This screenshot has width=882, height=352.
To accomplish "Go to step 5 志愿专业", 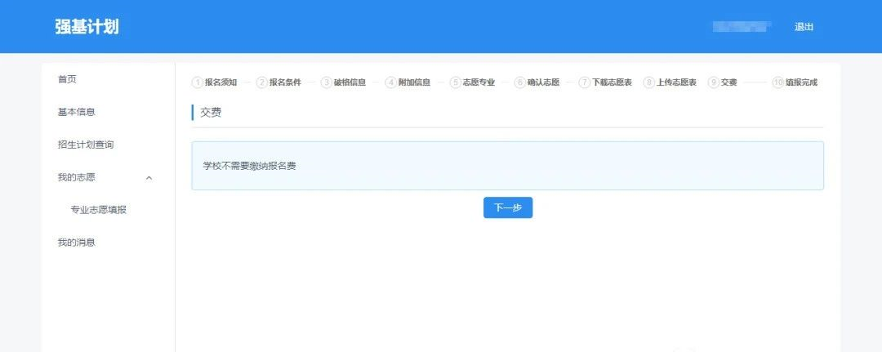I will point(473,82).
